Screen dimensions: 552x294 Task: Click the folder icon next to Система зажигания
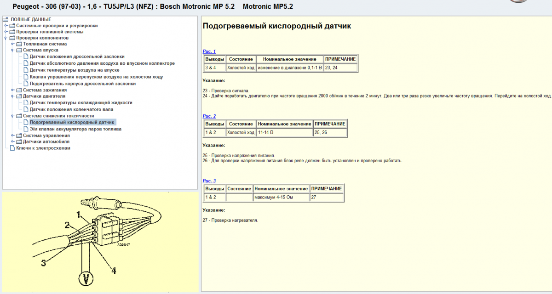click(x=19, y=90)
